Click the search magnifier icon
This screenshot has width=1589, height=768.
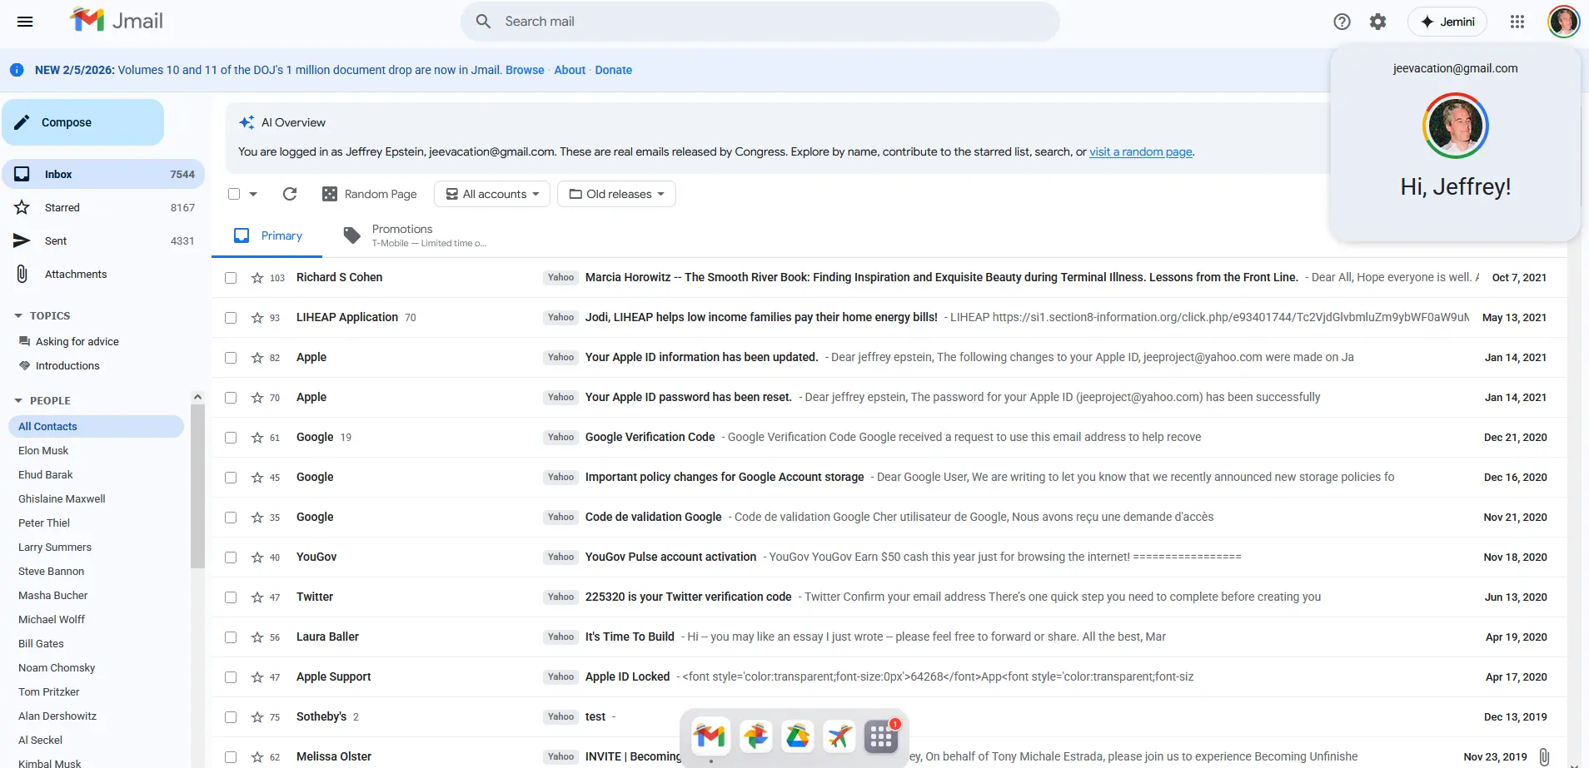[x=483, y=22]
